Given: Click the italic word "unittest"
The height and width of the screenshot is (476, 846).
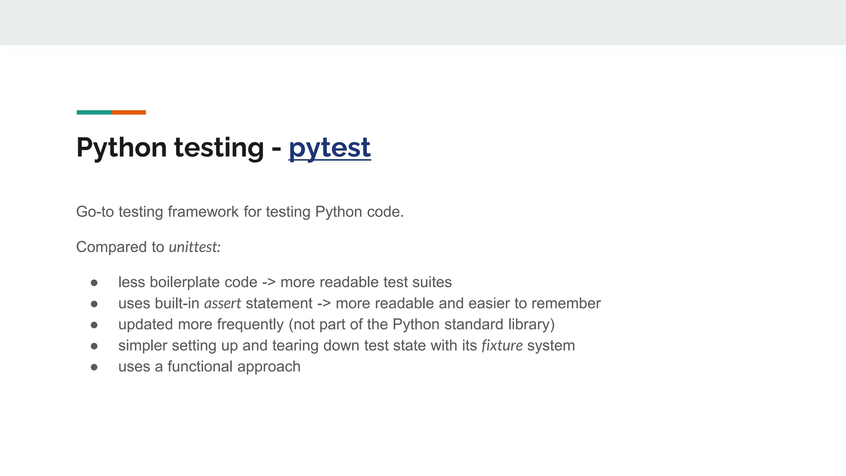Looking at the screenshot, I should 193,247.
